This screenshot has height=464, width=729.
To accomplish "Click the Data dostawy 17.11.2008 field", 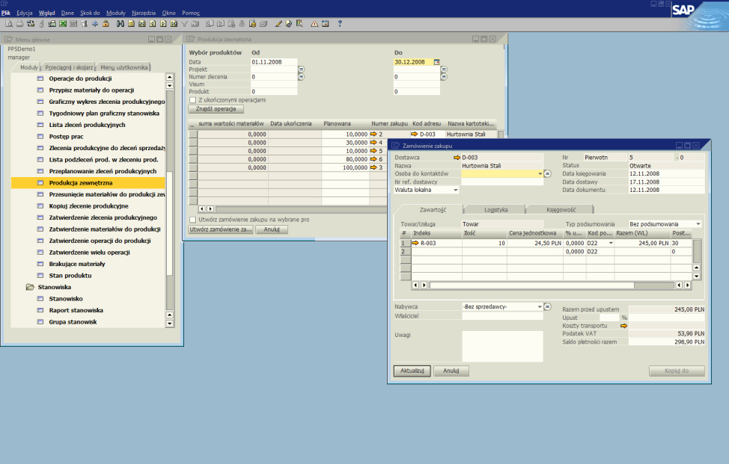I will coord(667,182).
